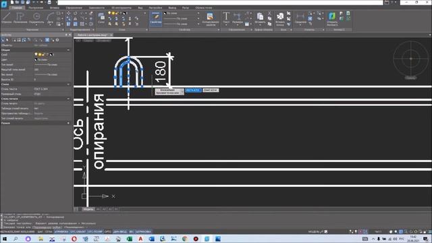Click the Properties (Свойства) ribbon button
The height and width of the screenshot is (243, 432).
pyautogui.click(x=156, y=18)
